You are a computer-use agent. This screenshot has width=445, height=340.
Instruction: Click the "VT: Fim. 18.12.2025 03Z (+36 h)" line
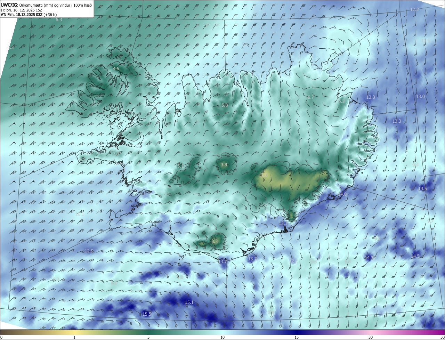pos(29,15)
